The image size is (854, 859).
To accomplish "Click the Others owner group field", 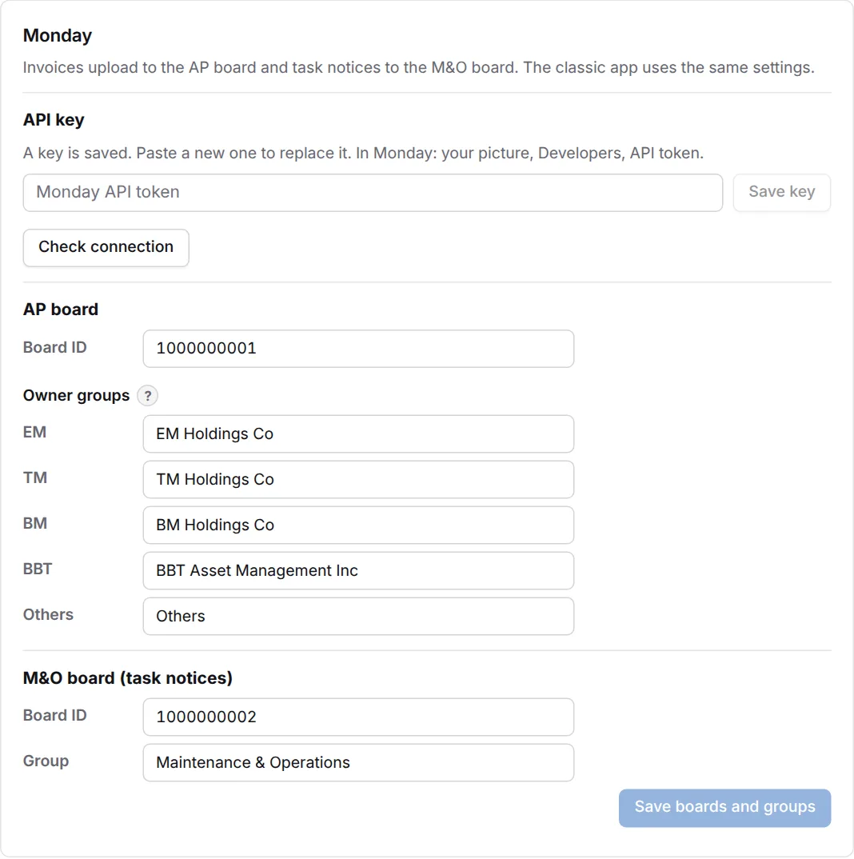I will pos(358,616).
